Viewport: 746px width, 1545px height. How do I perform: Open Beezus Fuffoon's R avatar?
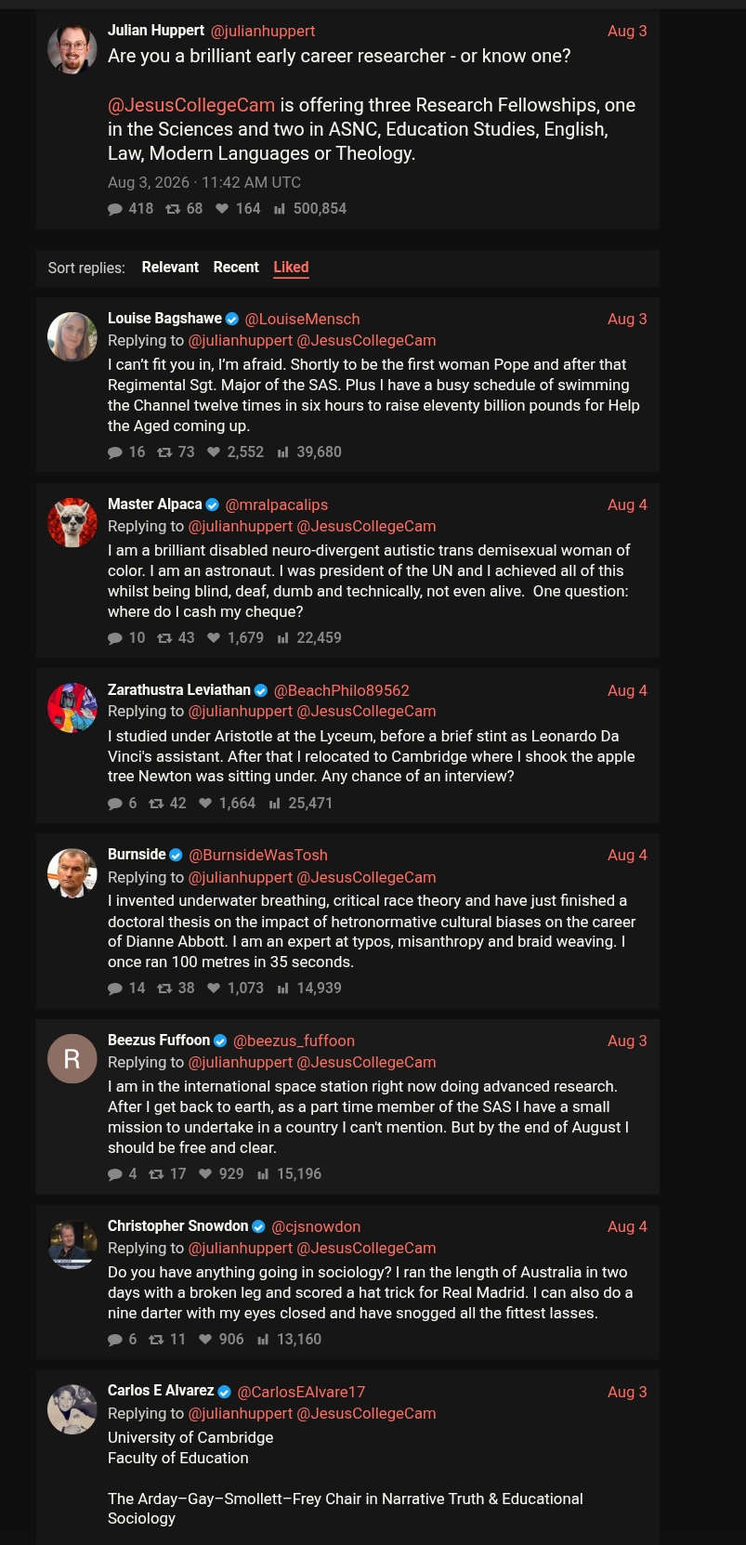(72, 1059)
